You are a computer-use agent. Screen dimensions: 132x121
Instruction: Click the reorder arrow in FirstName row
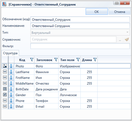click(x=11, y=77)
